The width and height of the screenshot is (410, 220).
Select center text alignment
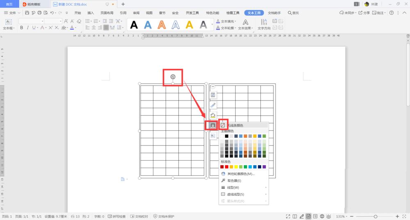(93, 28)
